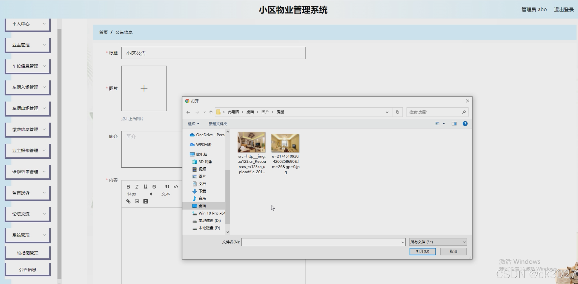Screen dimensions: 578x284
Task: Insert link using chain icon
Action: click(x=128, y=201)
